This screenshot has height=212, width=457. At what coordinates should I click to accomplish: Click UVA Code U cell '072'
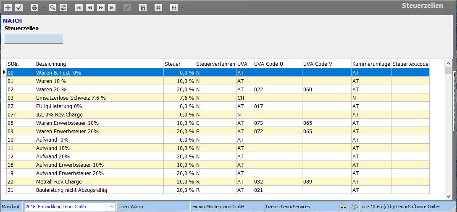click(x=278, y=132)
